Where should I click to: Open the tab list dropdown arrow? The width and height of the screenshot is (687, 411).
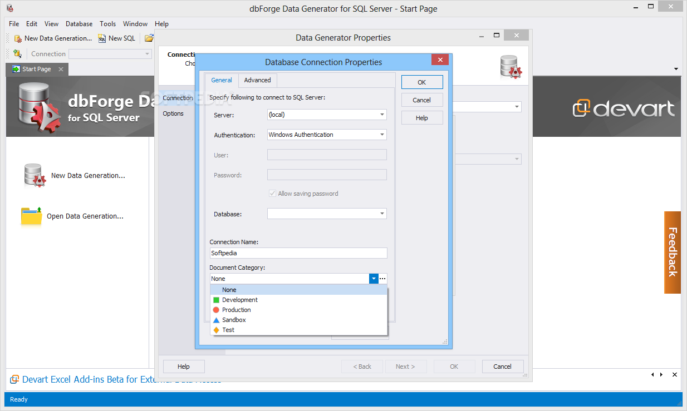[676, 70]
